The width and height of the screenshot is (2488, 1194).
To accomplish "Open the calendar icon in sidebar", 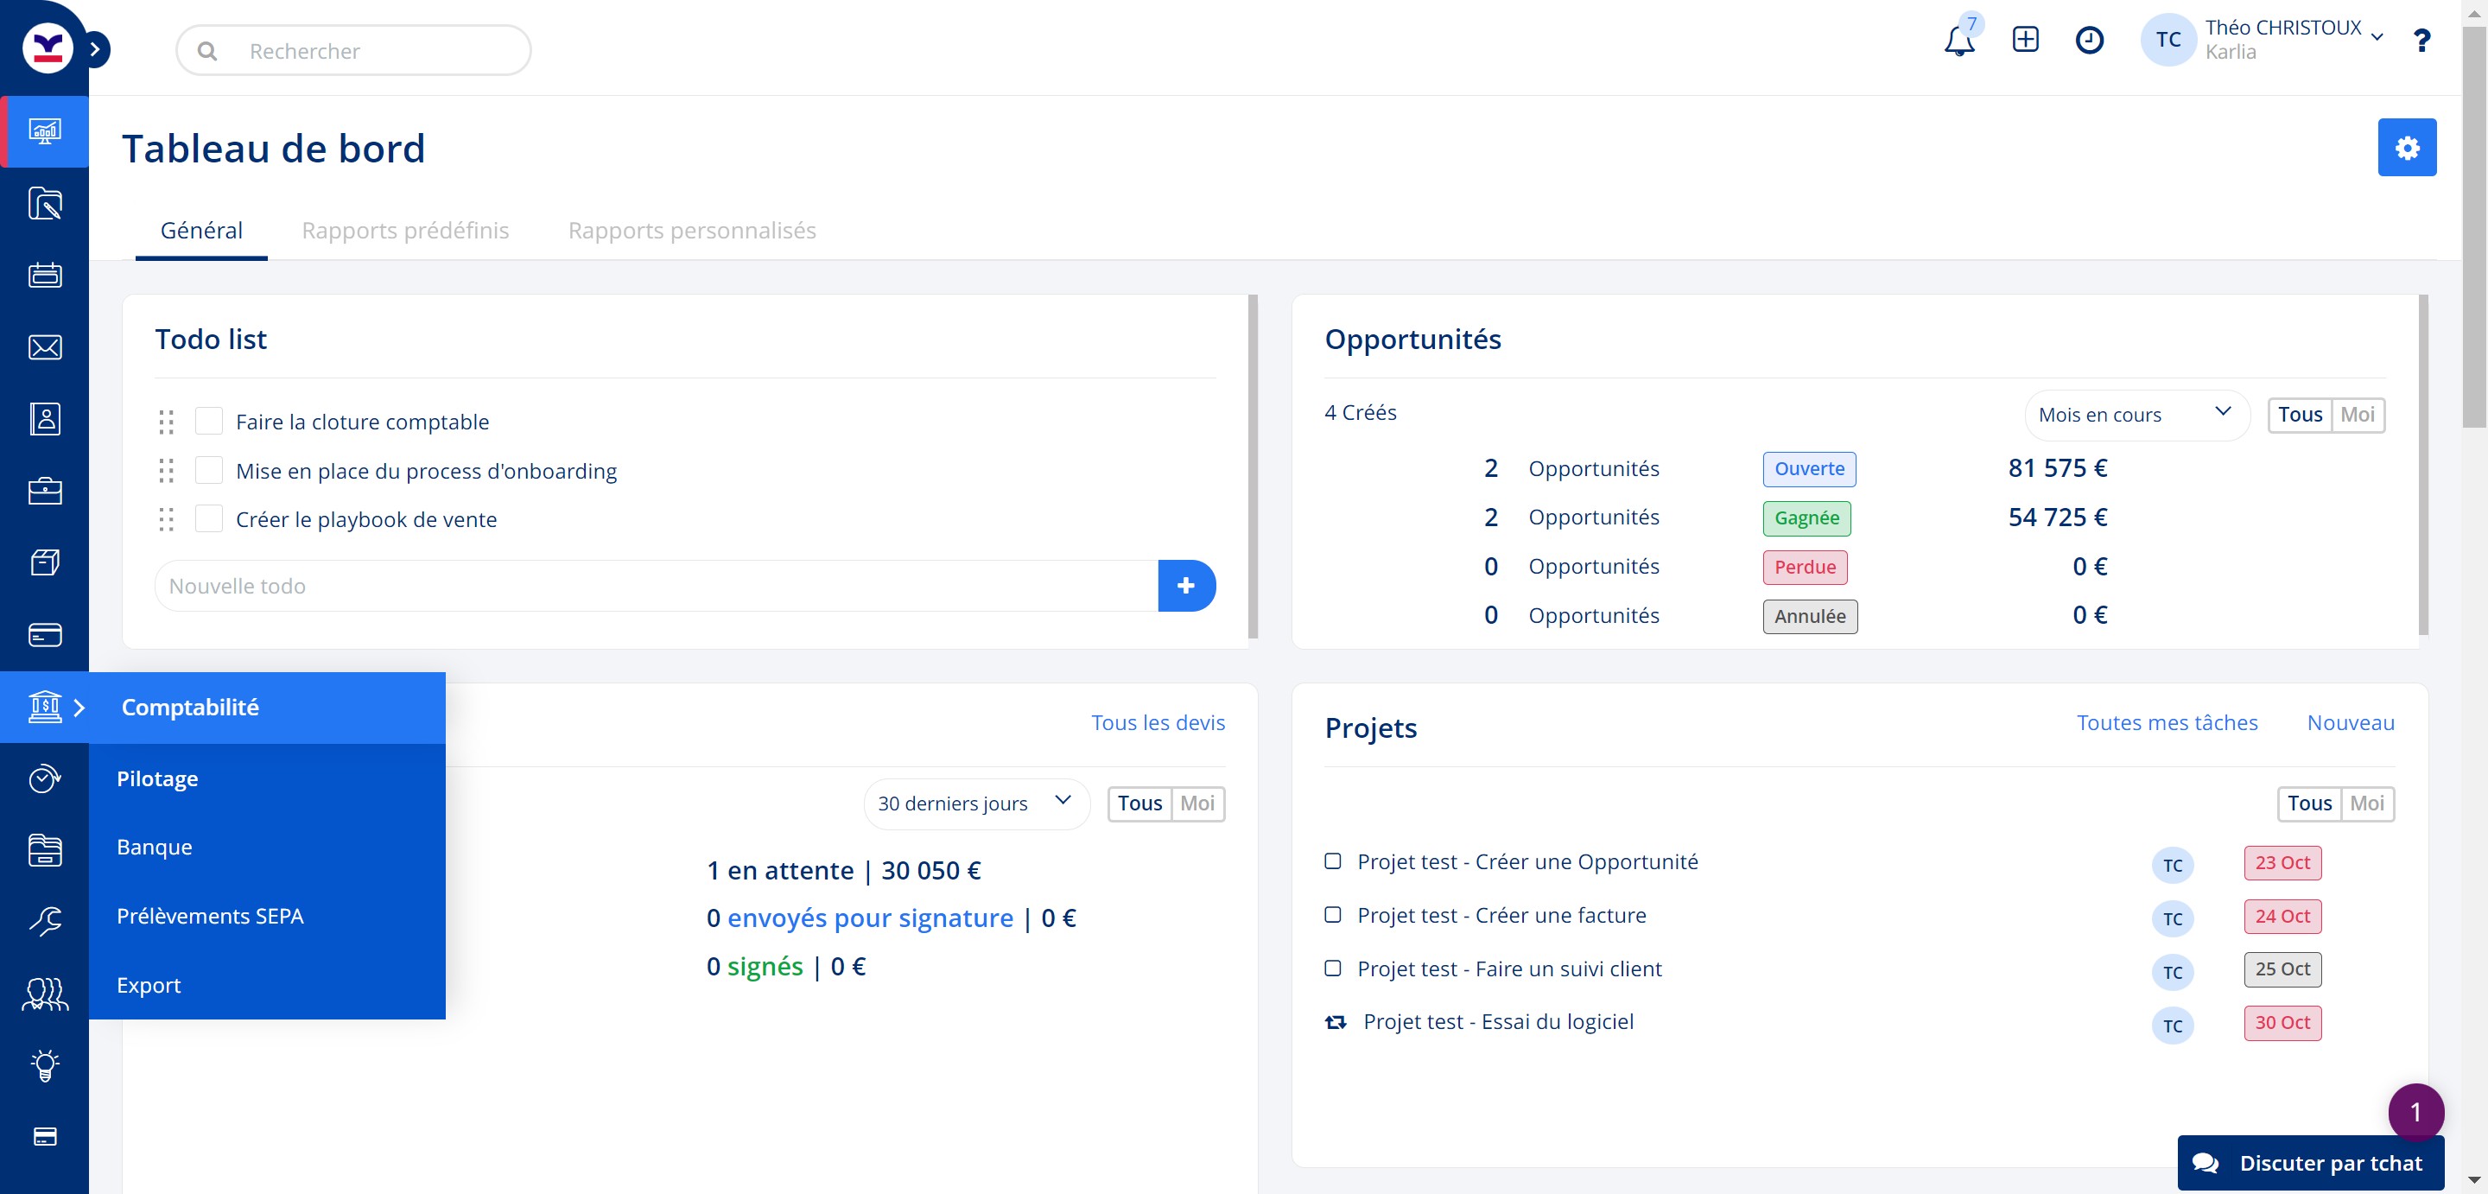I will [x=44, y=276].
